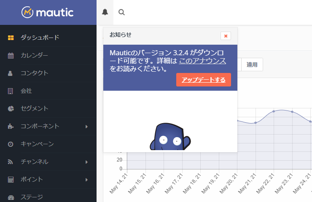
Task: Expand the ポイント submenu arrow
Action: (x=86, y=180)
